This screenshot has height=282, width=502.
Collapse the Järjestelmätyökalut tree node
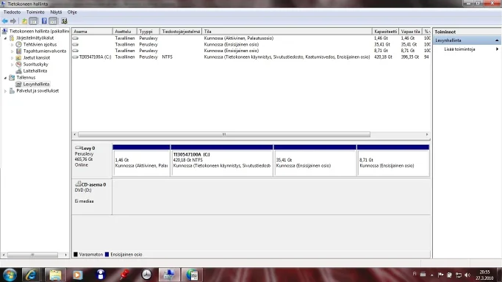click(x=5, y=38)
